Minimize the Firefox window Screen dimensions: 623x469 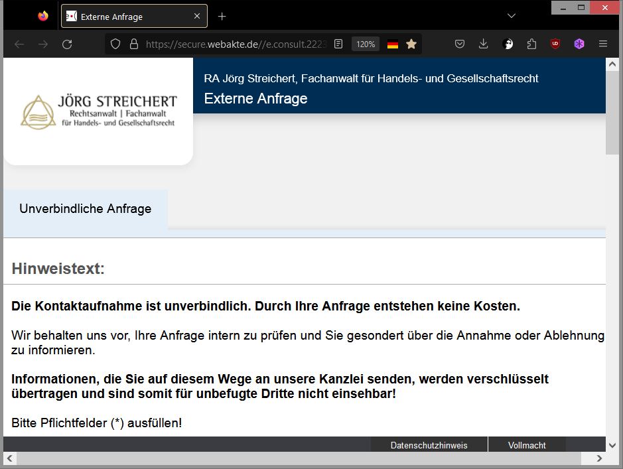[x=563, y=7]
